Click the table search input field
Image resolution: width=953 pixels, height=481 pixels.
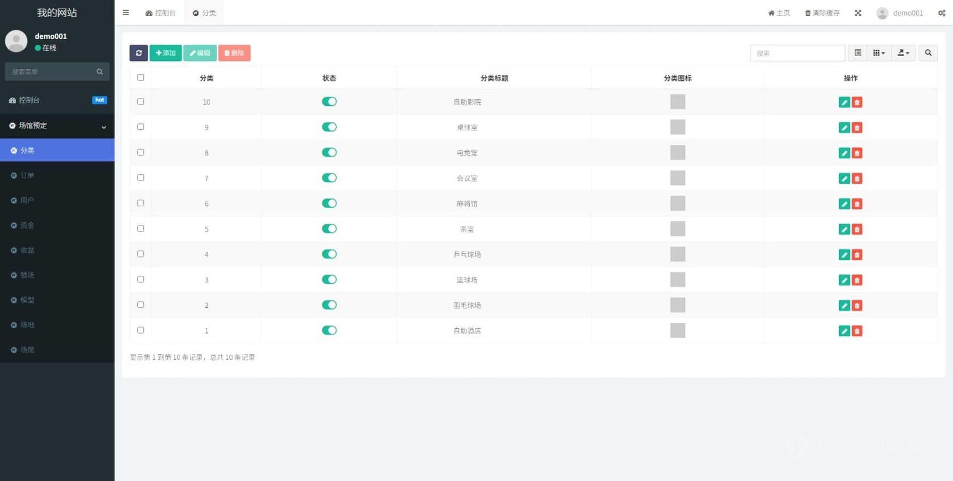point(797,53)
